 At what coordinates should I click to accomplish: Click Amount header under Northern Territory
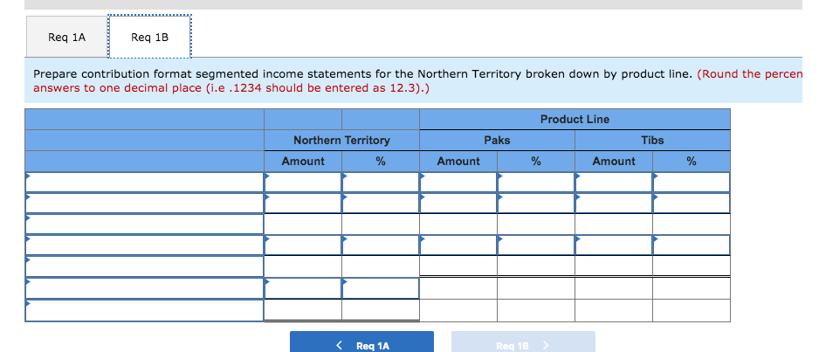pyautogui.click(x=303, y=162)
